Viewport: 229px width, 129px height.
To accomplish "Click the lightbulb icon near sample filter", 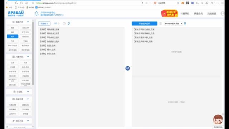I will point(69,24).
